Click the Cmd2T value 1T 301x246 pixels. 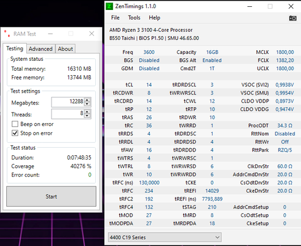(x=212, y=68)
